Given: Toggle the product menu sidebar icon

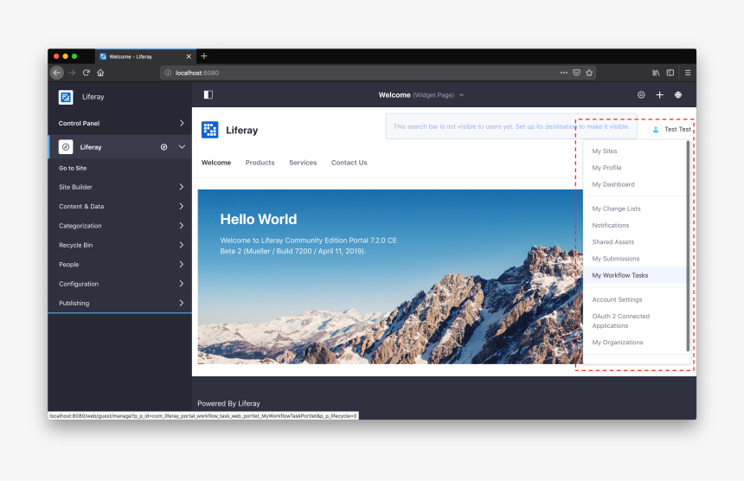Looking at the screenshot, I should (208, 95).
